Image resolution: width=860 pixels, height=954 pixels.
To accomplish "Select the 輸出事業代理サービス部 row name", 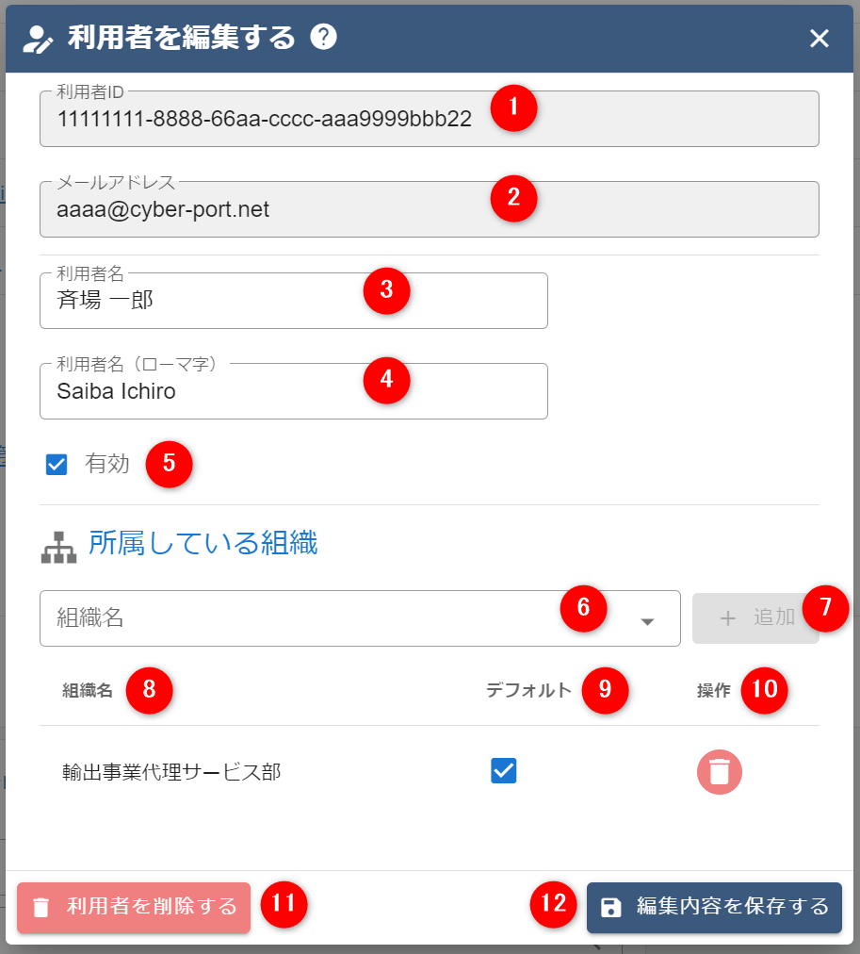I will pos(171,773).
